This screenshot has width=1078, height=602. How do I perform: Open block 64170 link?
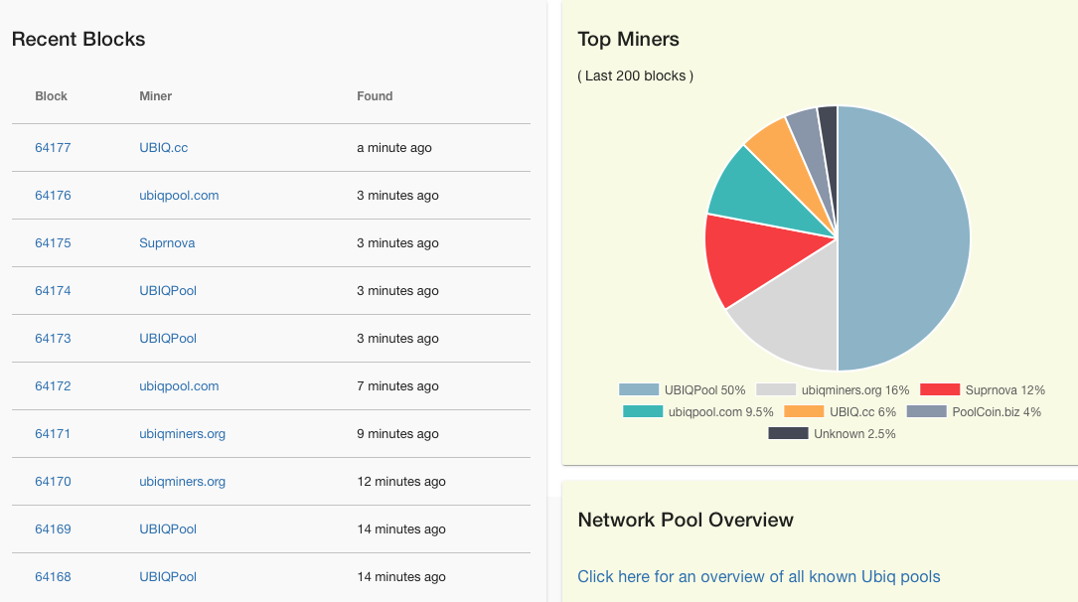(x=53, y=482)
